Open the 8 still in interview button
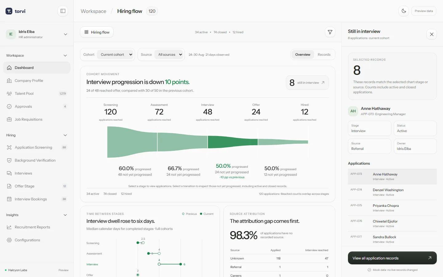The width and height of the screenshot is (443, 277). 307,82
